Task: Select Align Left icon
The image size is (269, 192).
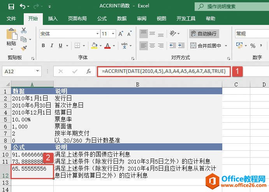Action: pyautogui.click(x=144, y=46)
